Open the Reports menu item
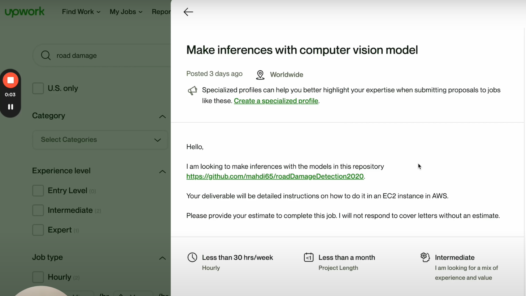The height and width of the screenshot is (296, 526). click(161, 12)
